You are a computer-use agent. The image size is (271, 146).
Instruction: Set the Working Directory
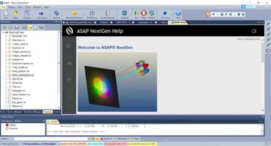click(74, 14)
